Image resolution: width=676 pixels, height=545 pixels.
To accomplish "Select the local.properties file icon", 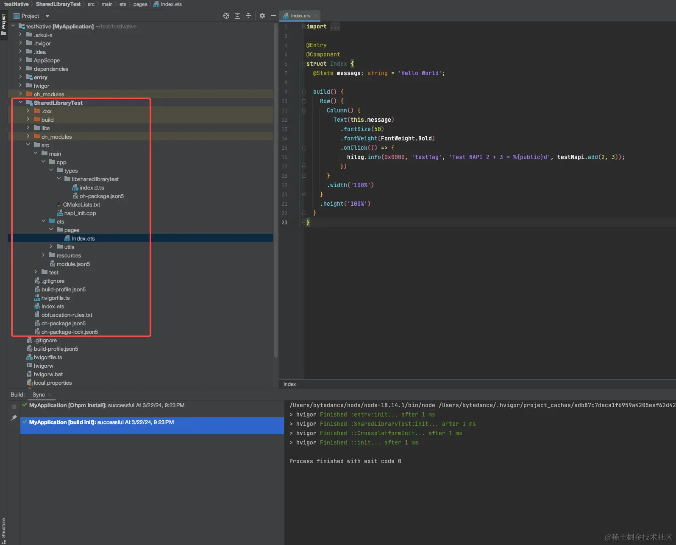I will click(30, 383).
